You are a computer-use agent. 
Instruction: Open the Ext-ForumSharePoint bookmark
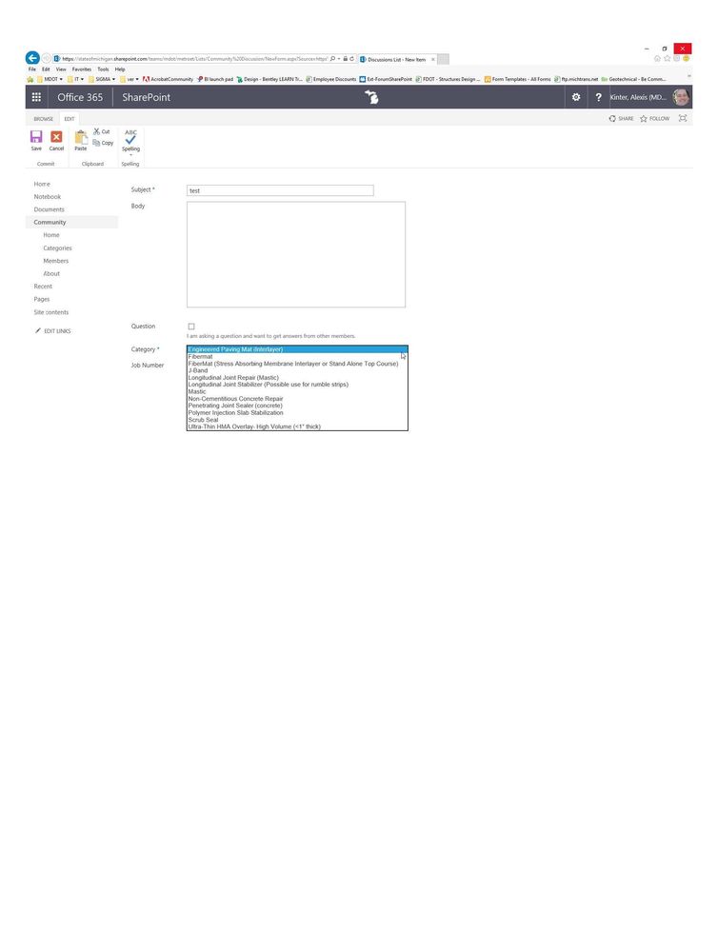[x=386, y=79]
